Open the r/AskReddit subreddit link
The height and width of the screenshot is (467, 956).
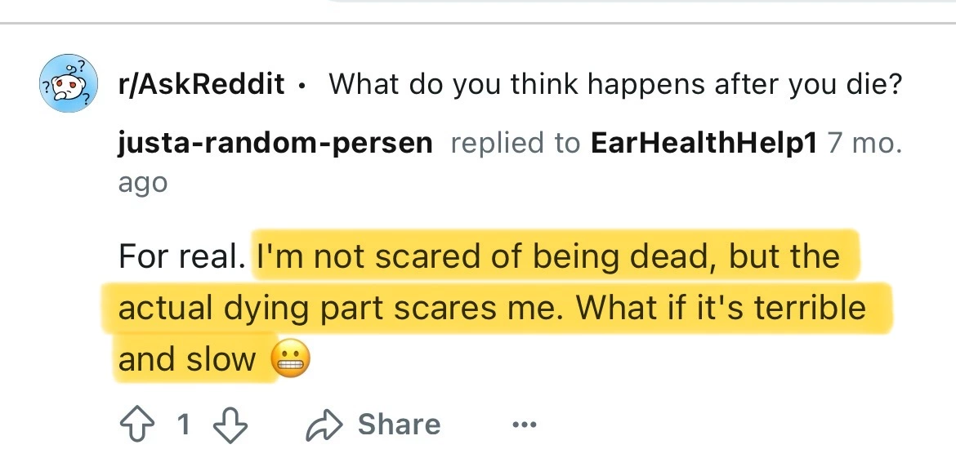(201, 83)
